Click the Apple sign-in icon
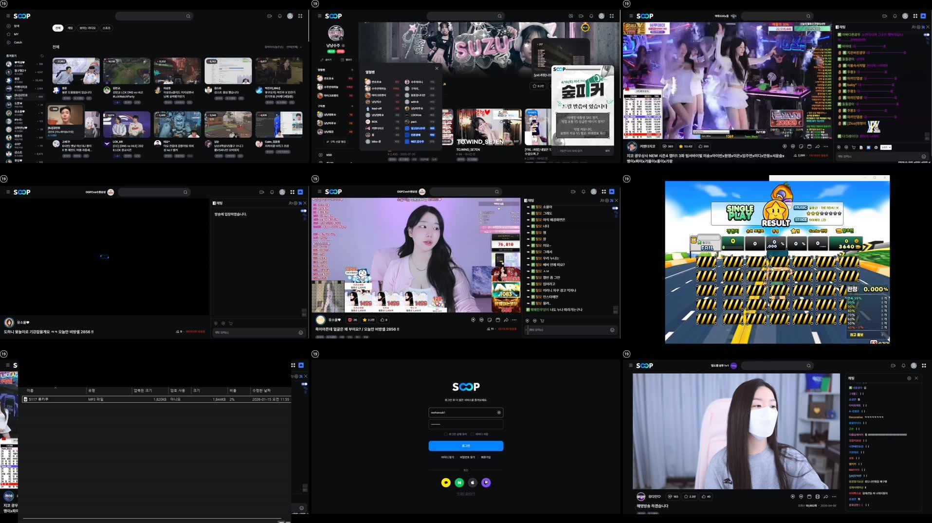The width and height of the screenshot is (932, 523). [x=473, y=483]
